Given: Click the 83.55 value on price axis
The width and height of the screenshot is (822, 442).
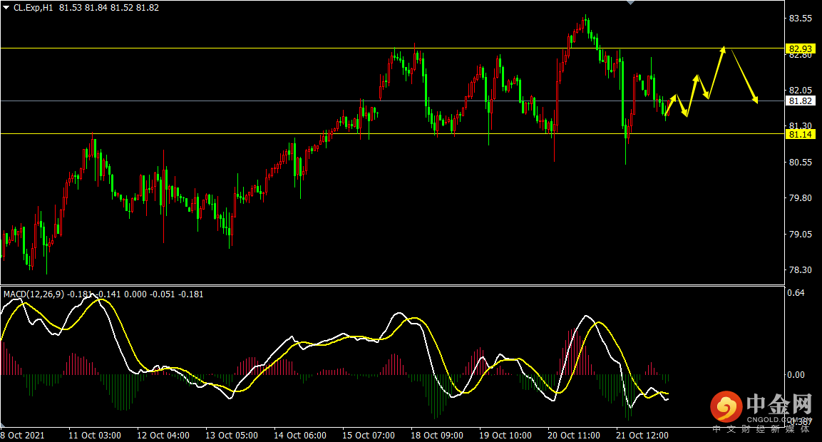Looking at the screenshot, I should tap(801, 19).
